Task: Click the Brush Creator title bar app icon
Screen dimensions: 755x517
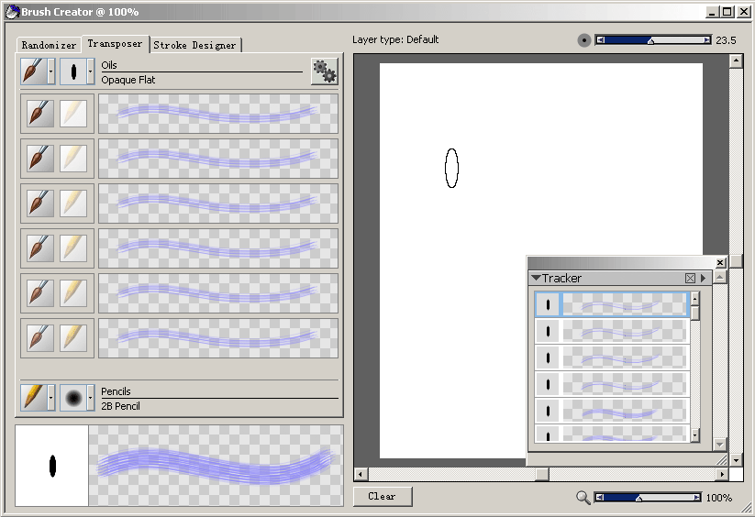Action: click(x=13, y=12)
